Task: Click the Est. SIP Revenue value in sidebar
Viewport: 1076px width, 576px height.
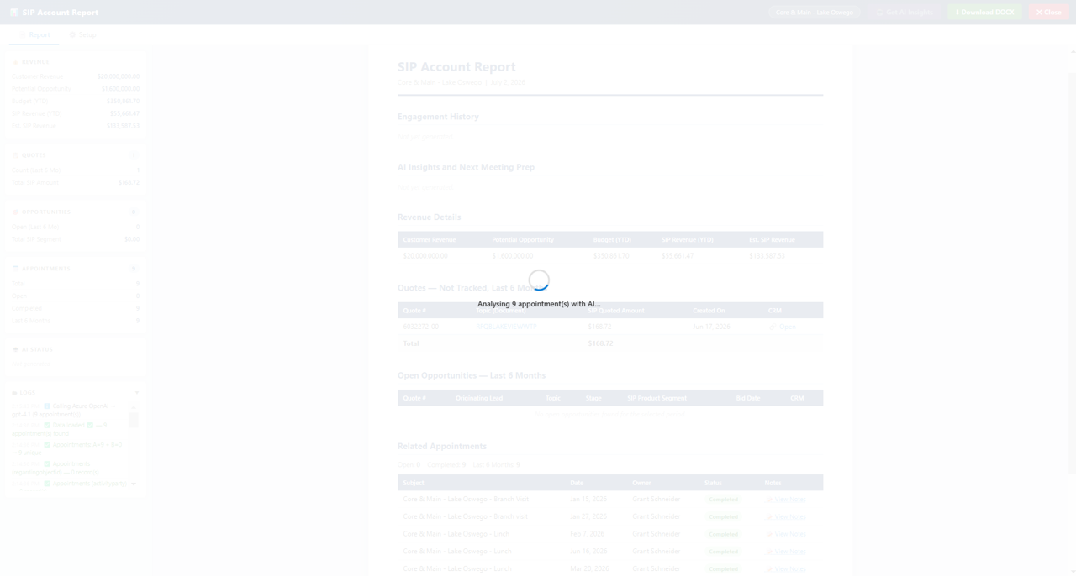Action: (x=123, y=126)
